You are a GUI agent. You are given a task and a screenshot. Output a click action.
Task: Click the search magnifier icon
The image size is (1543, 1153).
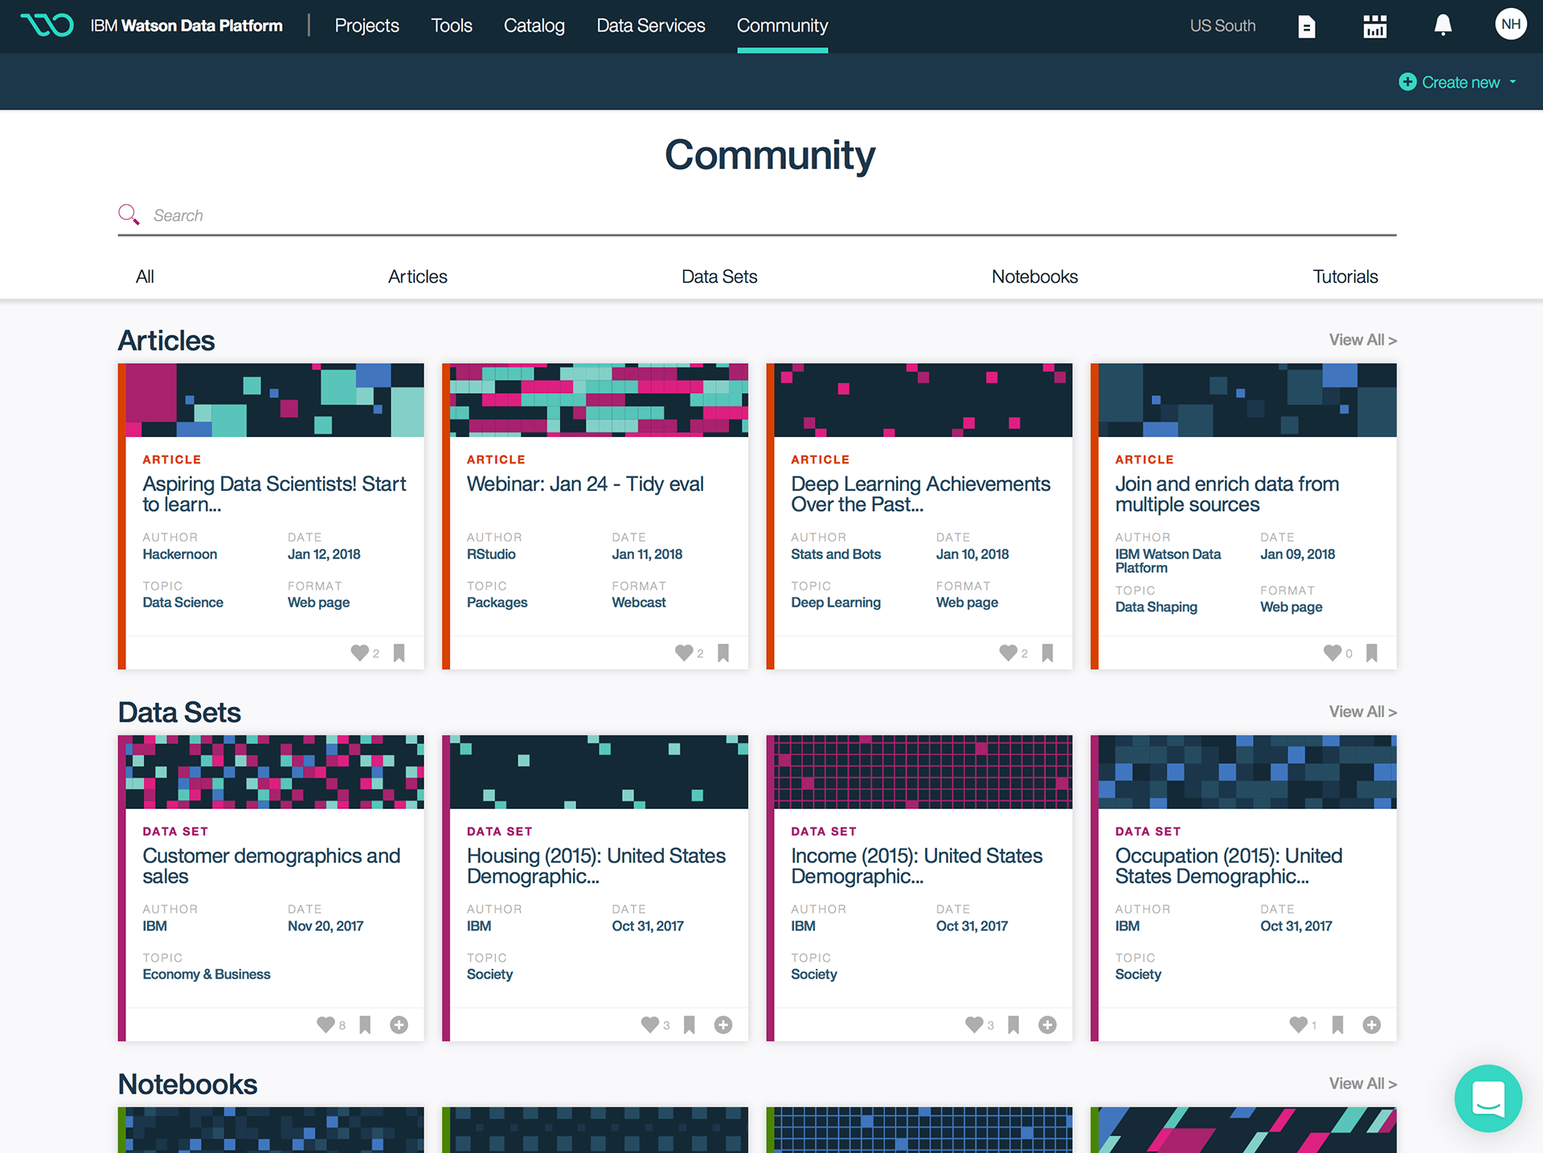[x=129, y=215]
